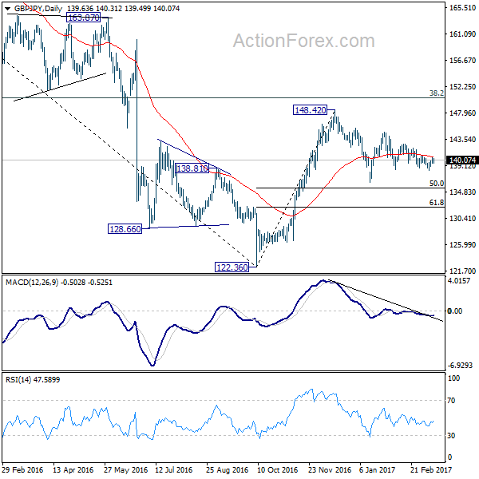Screen dimensions: 479x479
Task: Open the chart menu triangle beside GBPJPY
Action: pyautogui.click(x=8, y=9)
